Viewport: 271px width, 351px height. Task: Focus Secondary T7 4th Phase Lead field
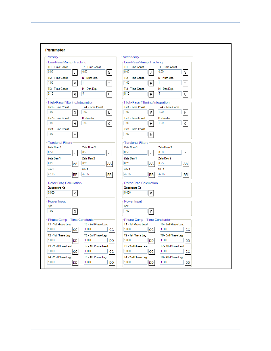pyautogui.click(x=172, y=251)
